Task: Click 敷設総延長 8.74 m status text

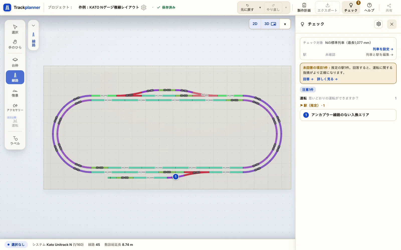Action: click(x=119, y=244)
